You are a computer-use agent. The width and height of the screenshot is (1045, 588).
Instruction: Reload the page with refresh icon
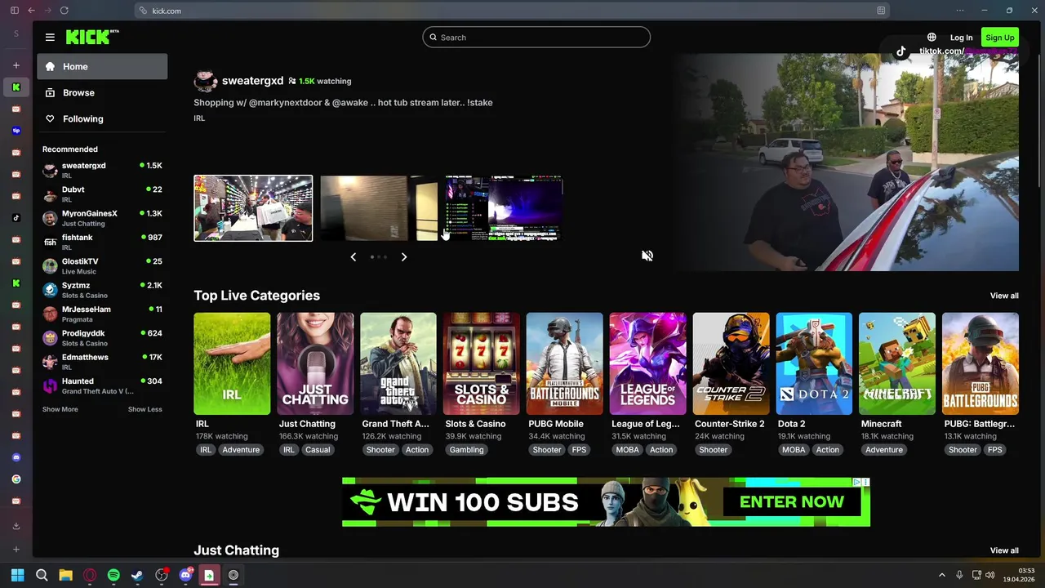coord(64,11)
